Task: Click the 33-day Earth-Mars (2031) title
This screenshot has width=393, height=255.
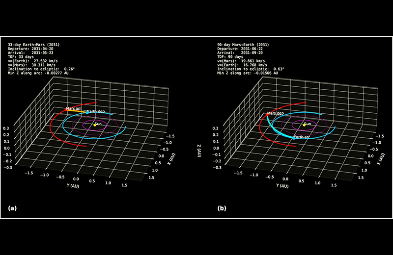Action: 34,45
